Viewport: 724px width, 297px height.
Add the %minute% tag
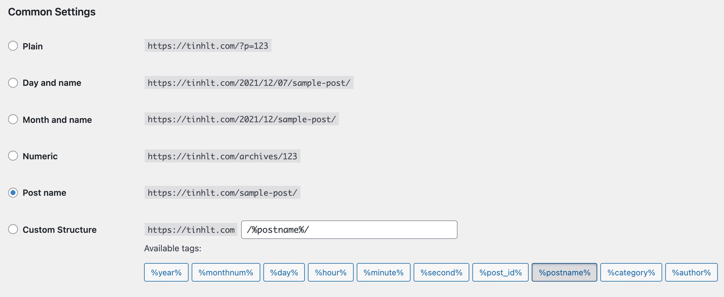coord(384,272)
